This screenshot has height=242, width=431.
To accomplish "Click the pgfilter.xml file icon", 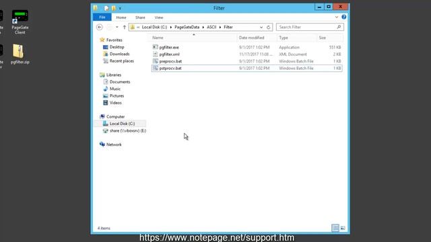I will tap(156, 54).
